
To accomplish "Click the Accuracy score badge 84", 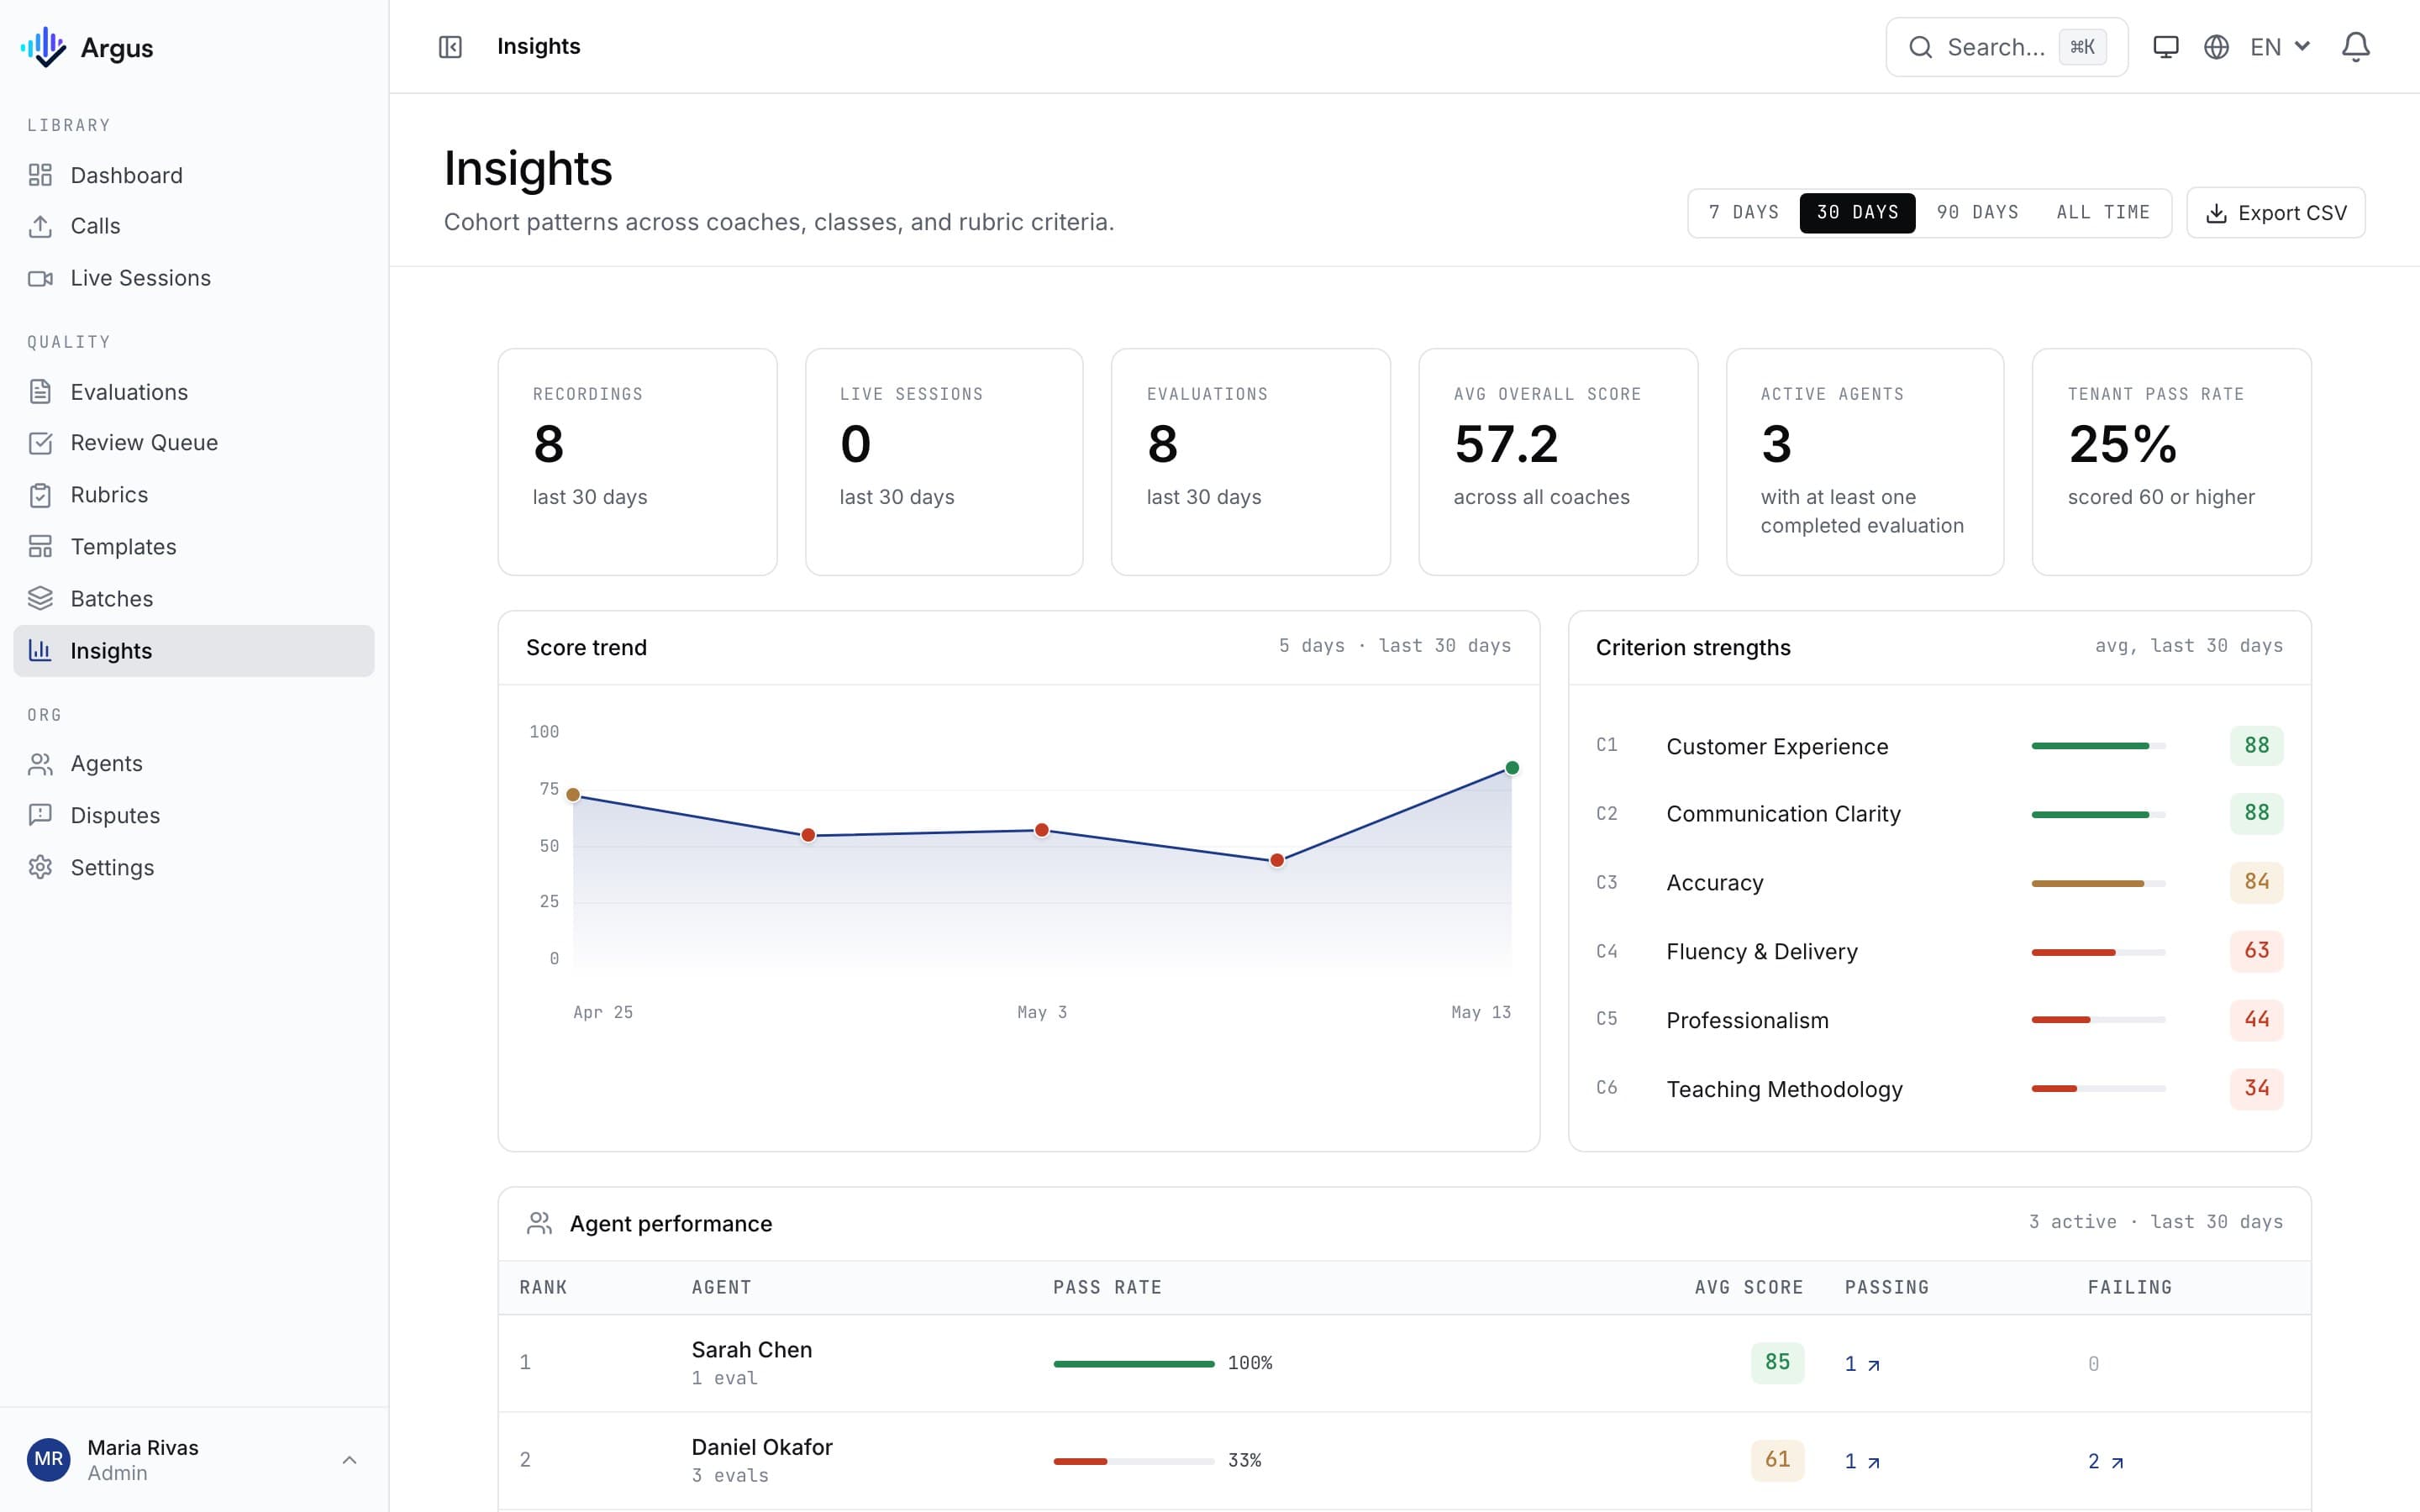I will 2256,882.
